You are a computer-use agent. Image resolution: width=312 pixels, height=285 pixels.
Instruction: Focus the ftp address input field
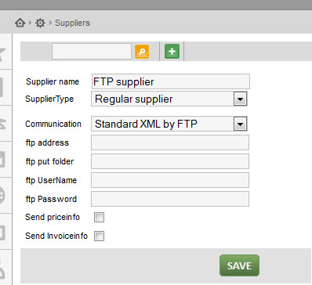[170, 142]
